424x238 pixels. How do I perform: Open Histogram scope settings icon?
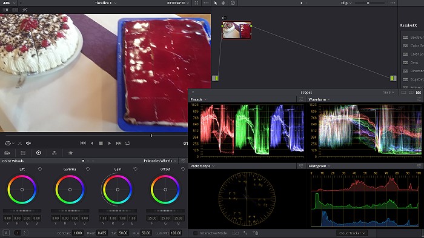[x=419, y=166]
